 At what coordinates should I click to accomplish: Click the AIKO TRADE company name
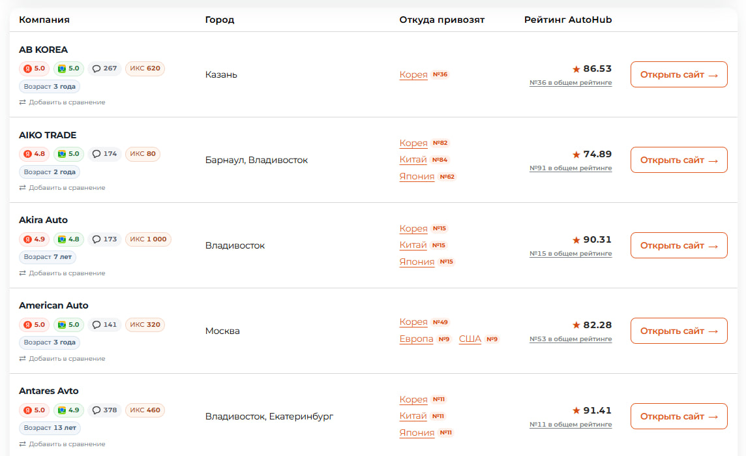pos(48,135)
